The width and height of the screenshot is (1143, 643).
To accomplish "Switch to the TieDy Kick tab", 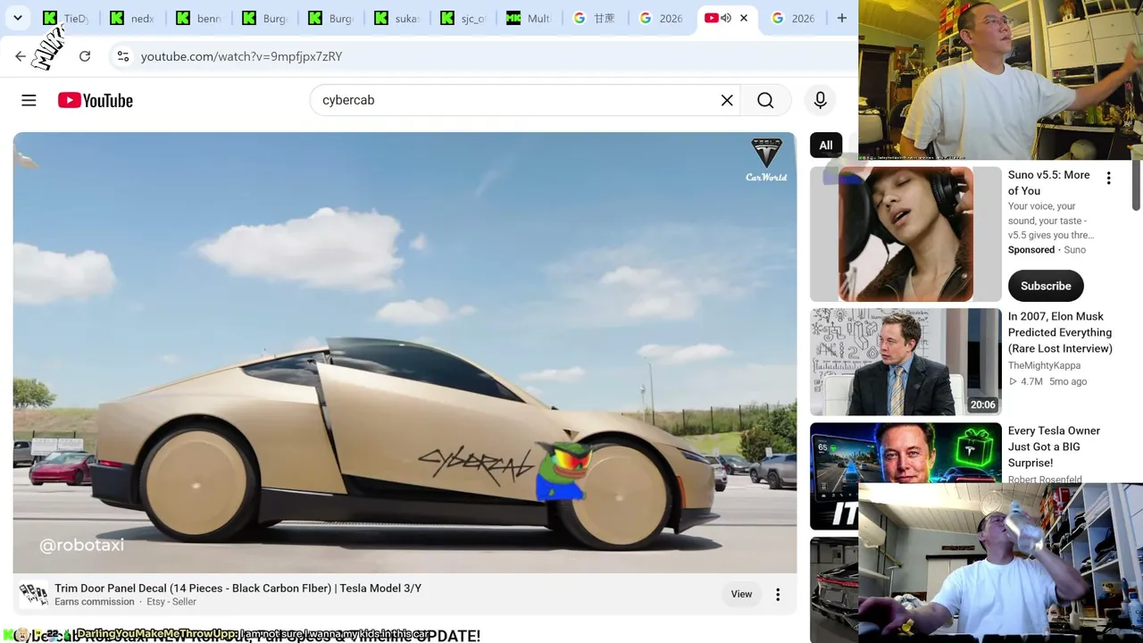I will click(67, 18).
